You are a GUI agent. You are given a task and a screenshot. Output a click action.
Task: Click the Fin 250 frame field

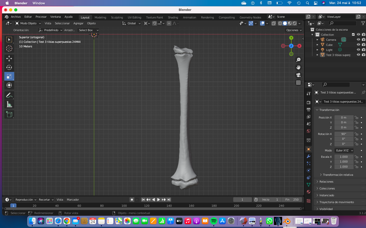pos(292,200)
